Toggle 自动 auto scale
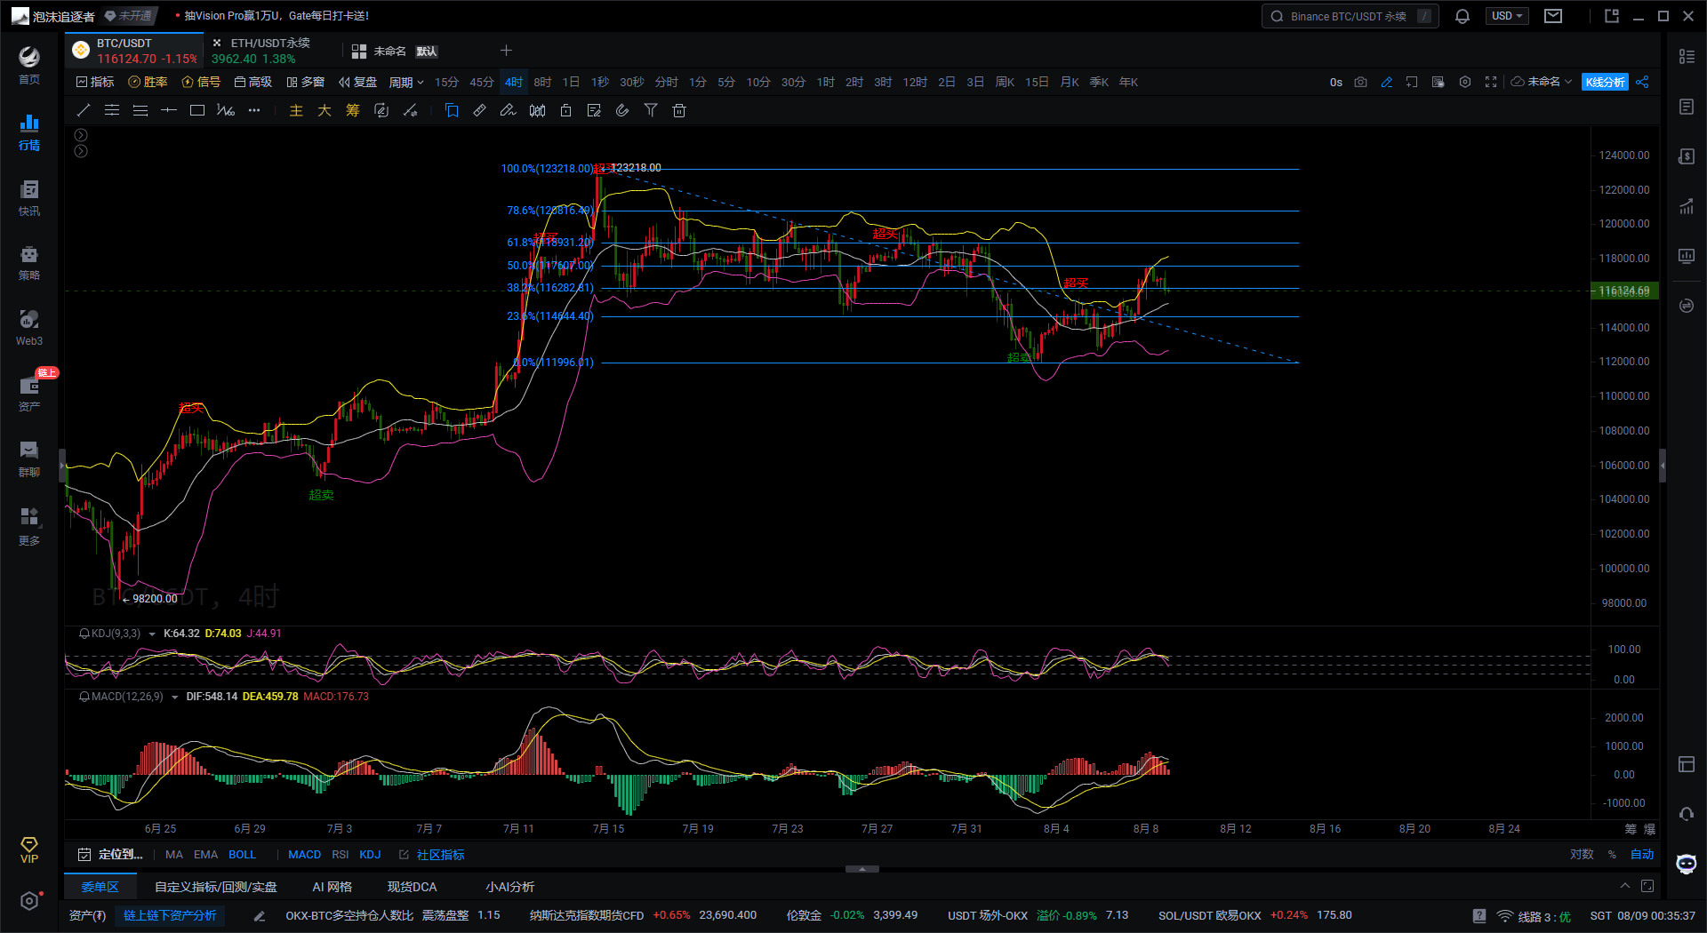Viewport: 1707px width, 933px height. tap(1642, 855)
